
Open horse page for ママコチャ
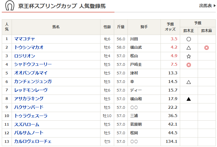coord(25,39)
